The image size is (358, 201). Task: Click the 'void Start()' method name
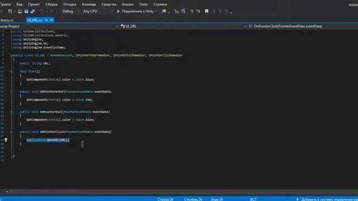(30, 71)
